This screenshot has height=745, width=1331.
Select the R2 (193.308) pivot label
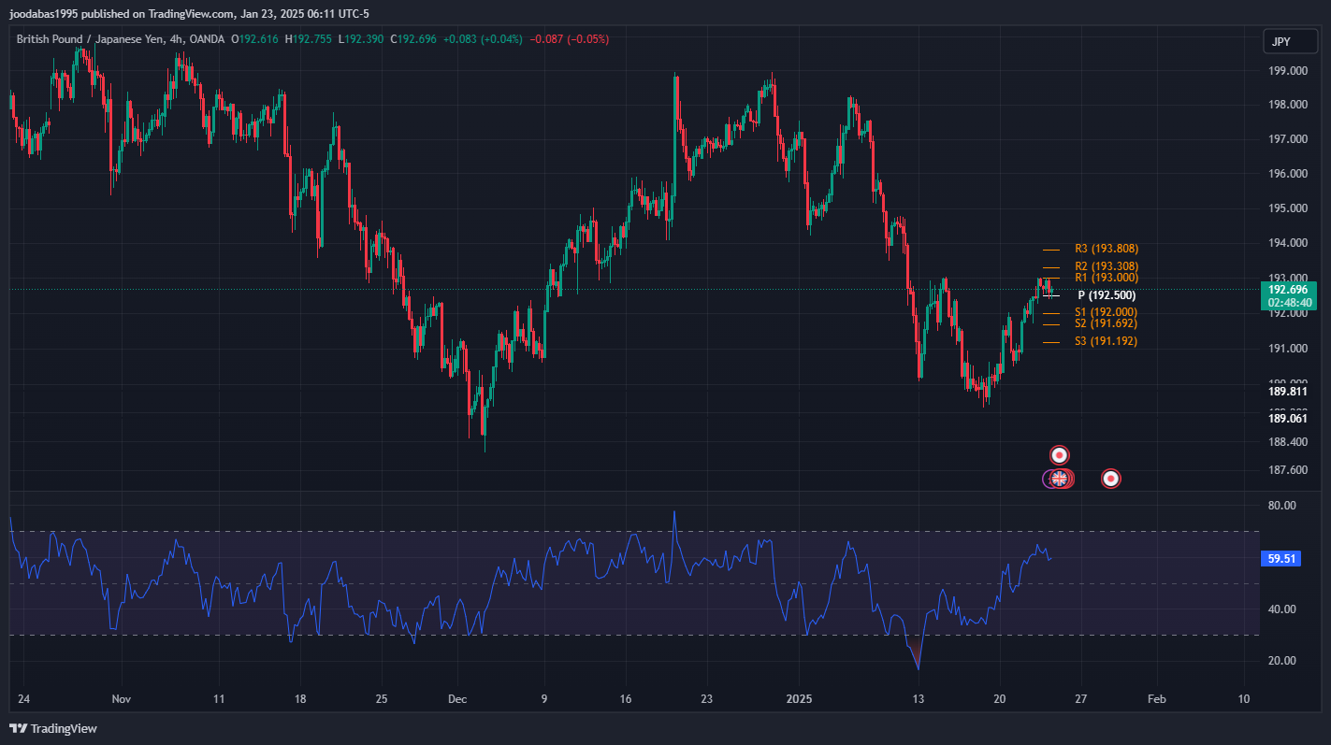coord(1107,266)
